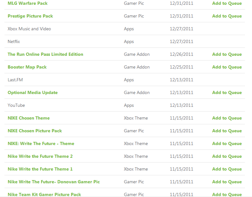Click date 12/31/2011 in Prestige Picture Pack row

(x=182, y=16)
